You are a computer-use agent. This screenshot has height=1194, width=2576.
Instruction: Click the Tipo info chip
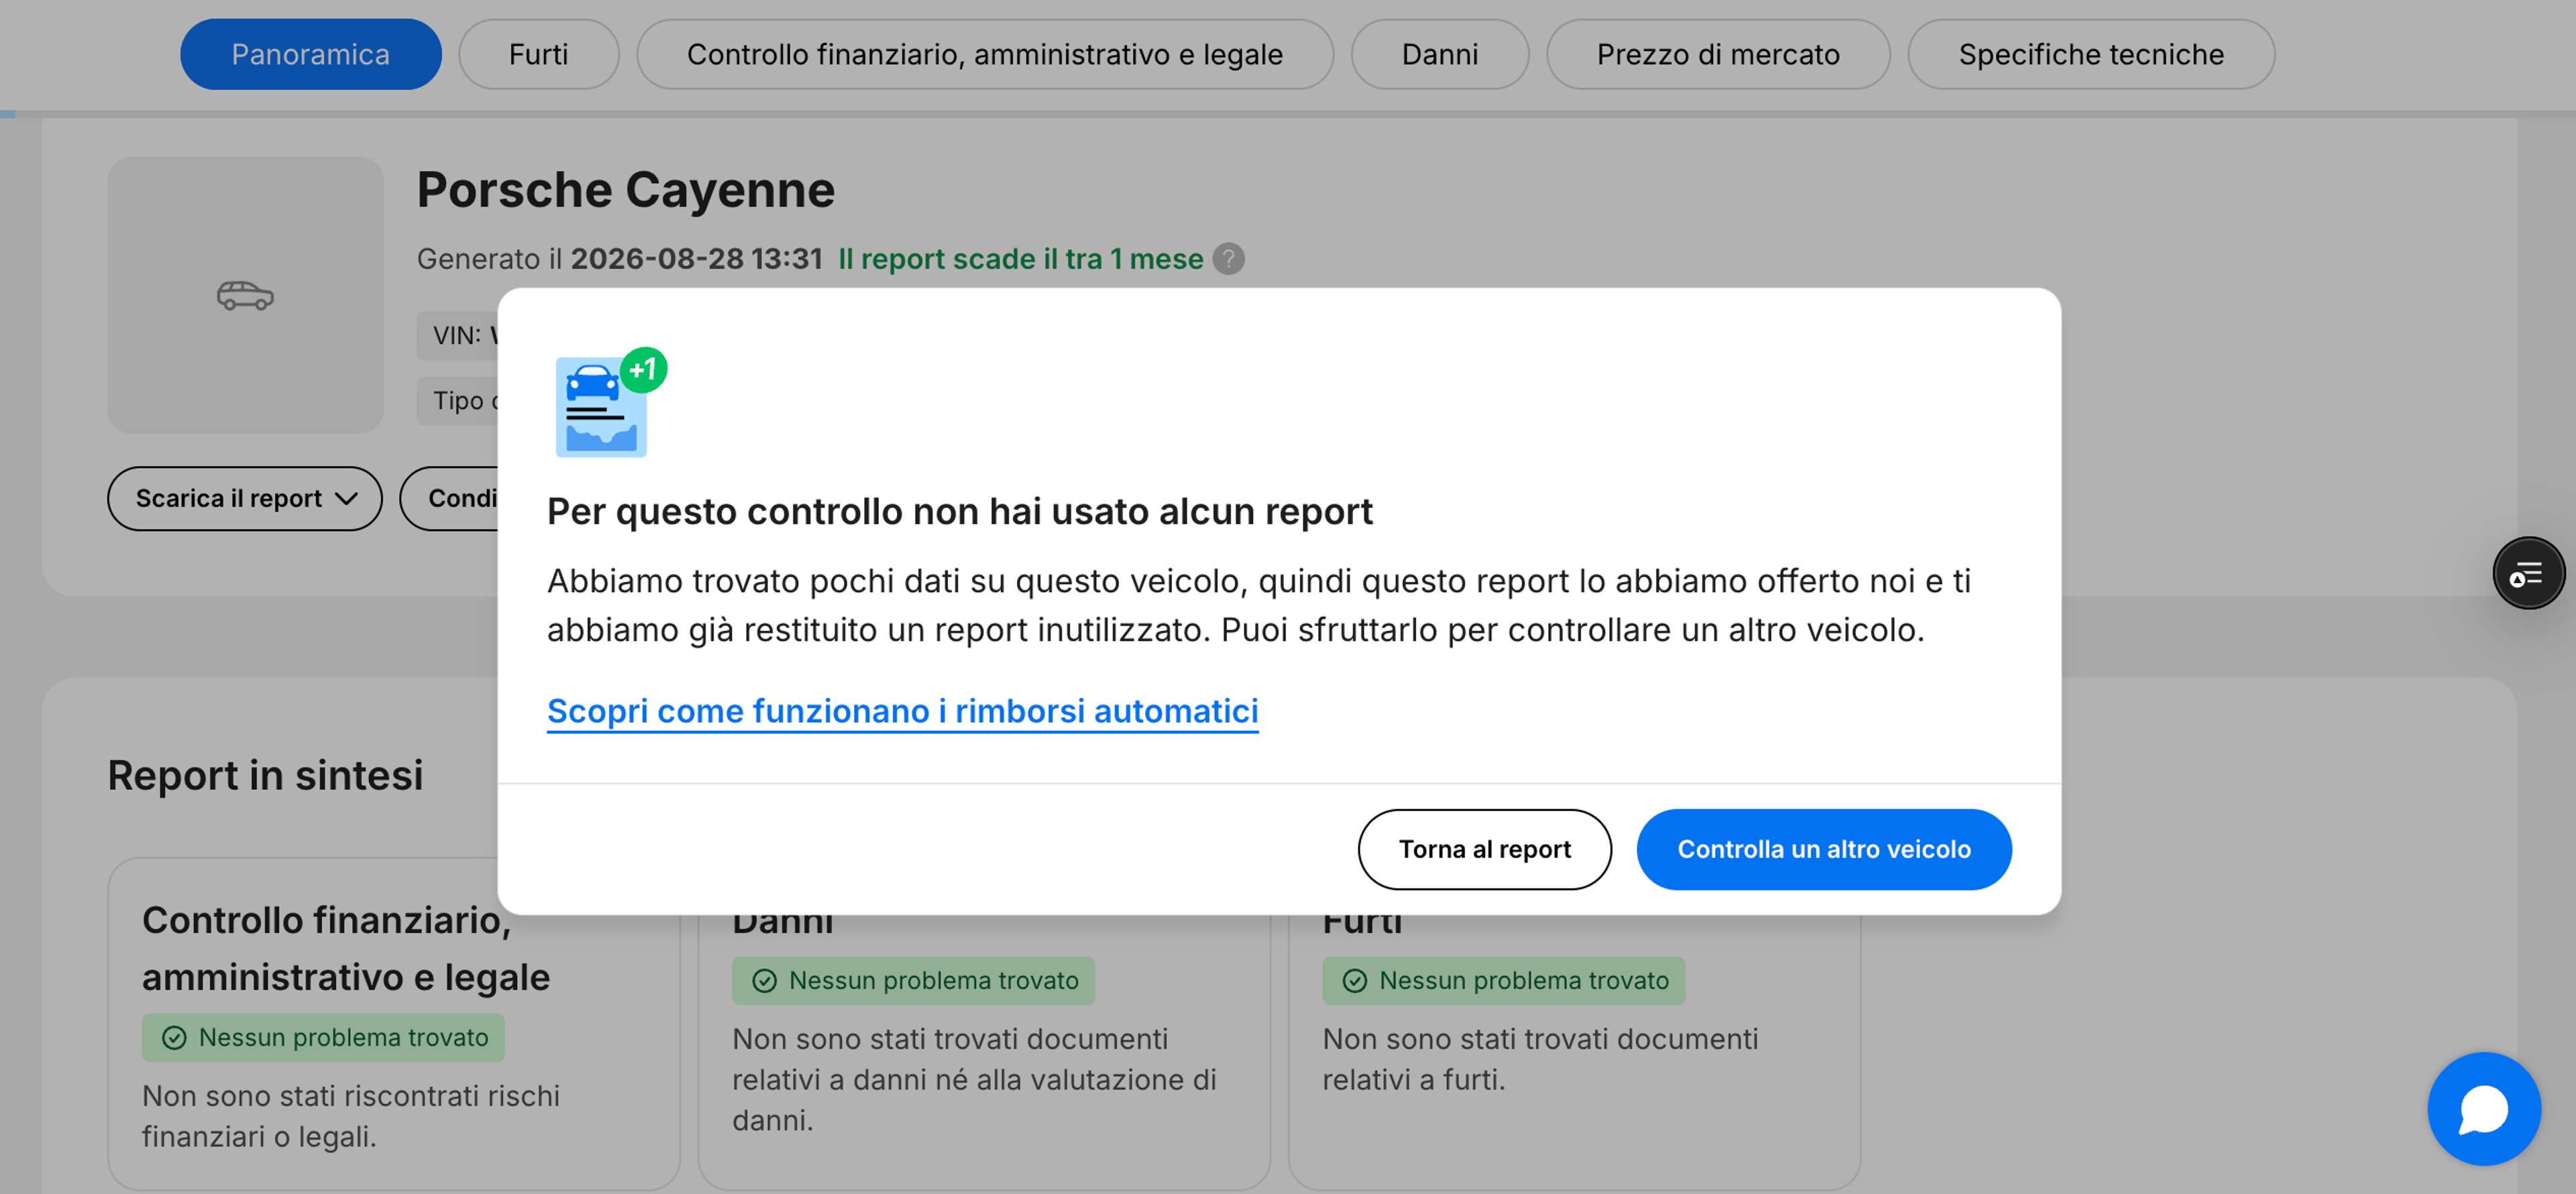(458, 401)
